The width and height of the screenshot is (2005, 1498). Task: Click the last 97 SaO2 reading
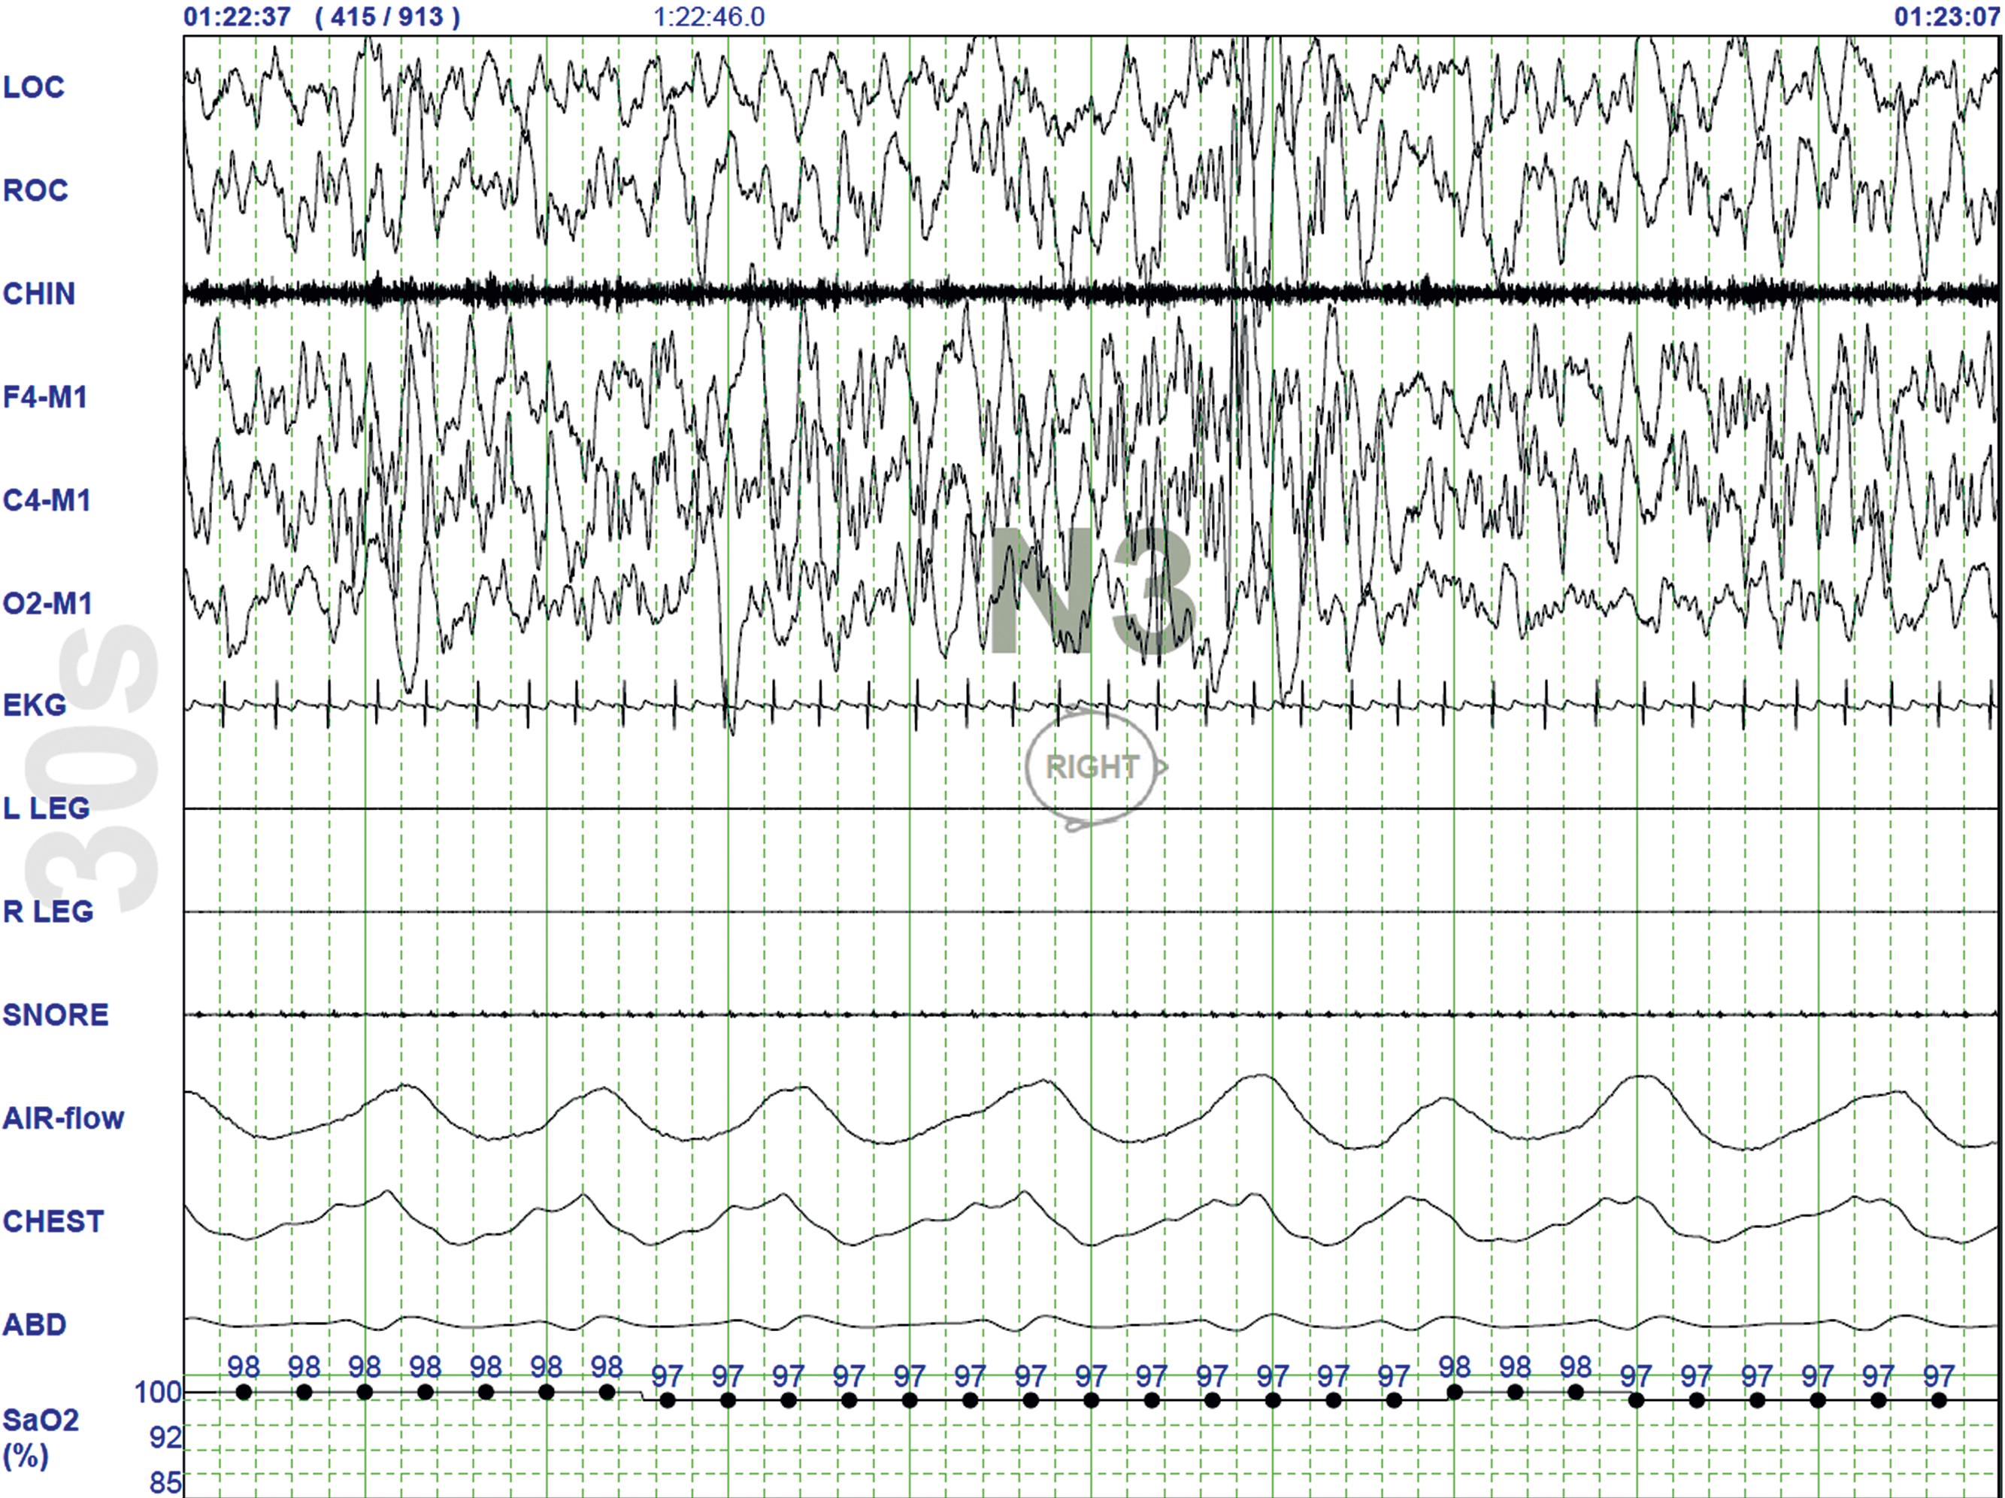click(x=1939, y=1376)
